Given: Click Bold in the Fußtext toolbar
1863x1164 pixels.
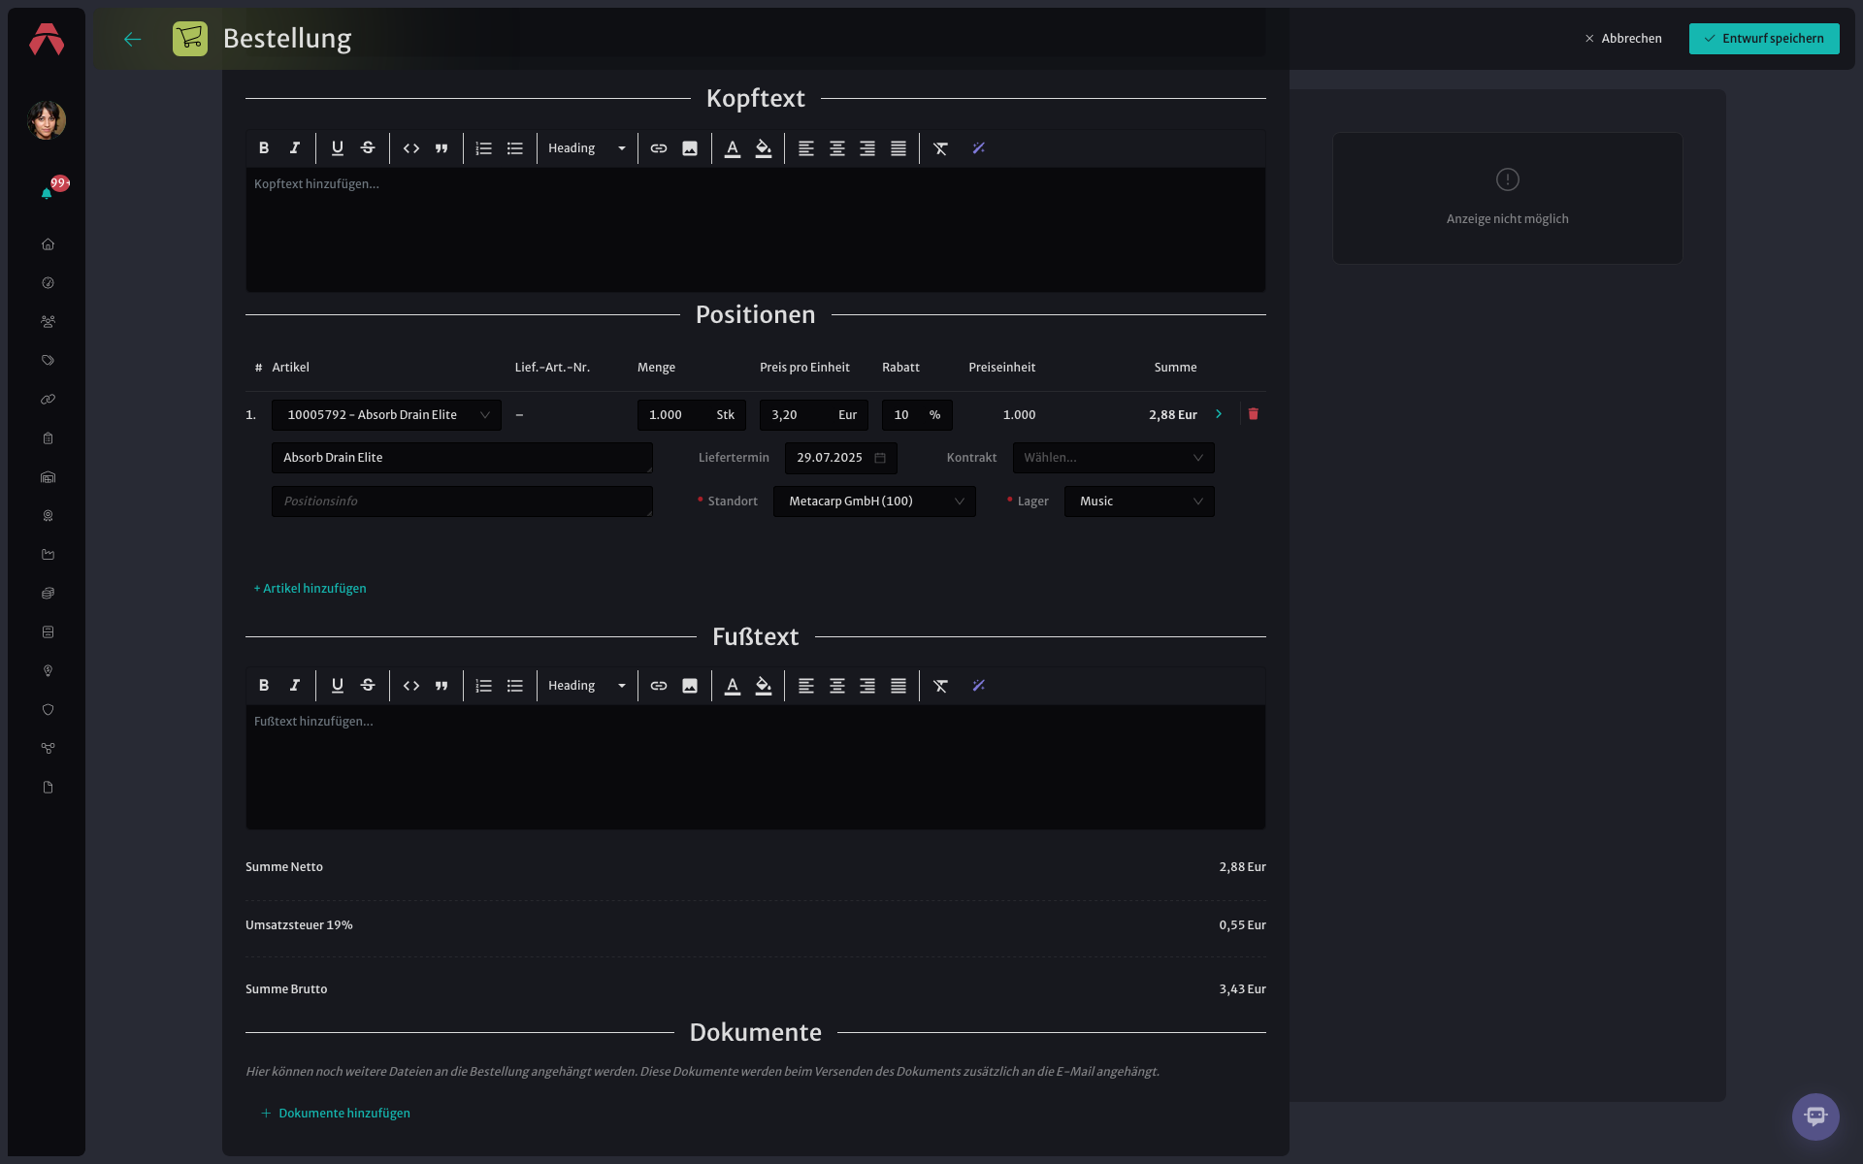Looking at the screenshot, I should click(264, 686).
